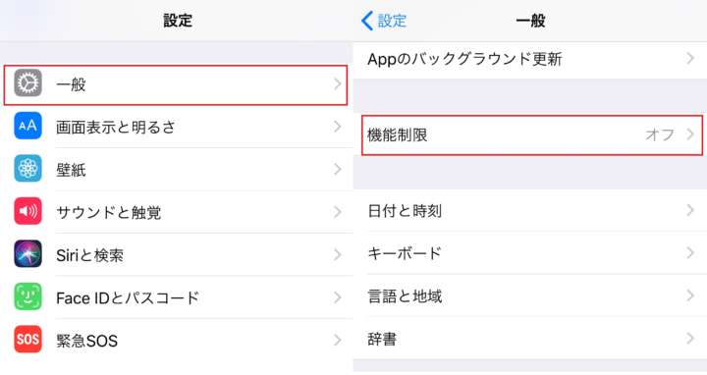
Task: Expand the Appのバックグラウンド更新 chevron
Action: pyautogui.click(x=690, y=58)
